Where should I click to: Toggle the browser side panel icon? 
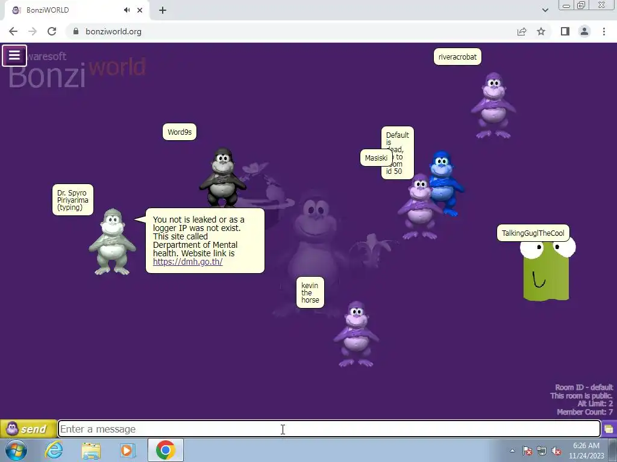coord(565,31)
